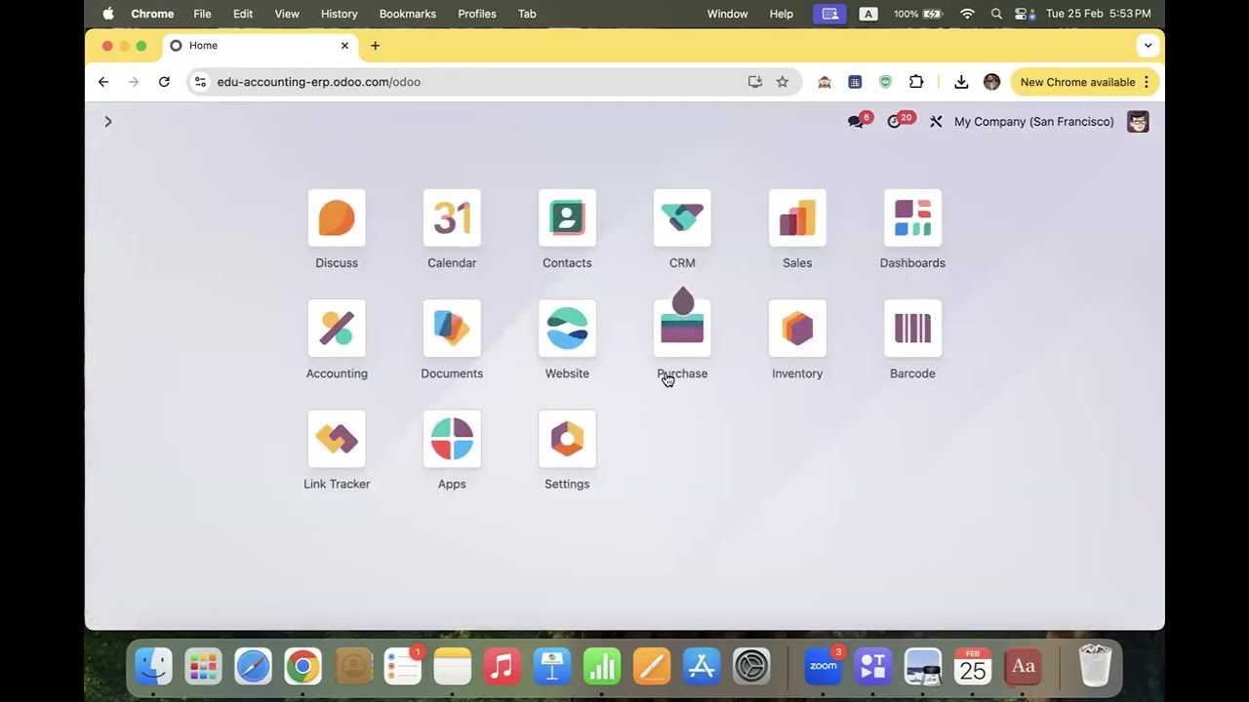Image resolution: width=1249 pixels, height=702 pixels.
Task: Open the user avatar menu
Action: coord(1138,122)
